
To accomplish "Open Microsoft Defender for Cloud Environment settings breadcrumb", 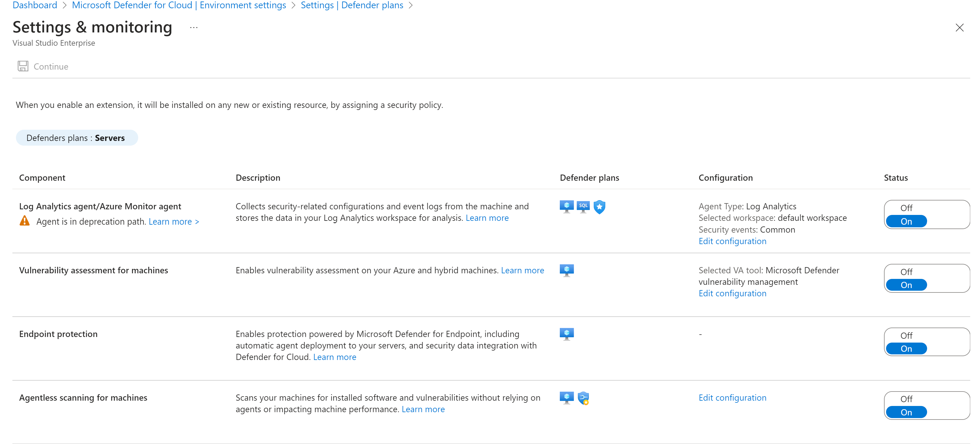I will (x=179, y=5).
